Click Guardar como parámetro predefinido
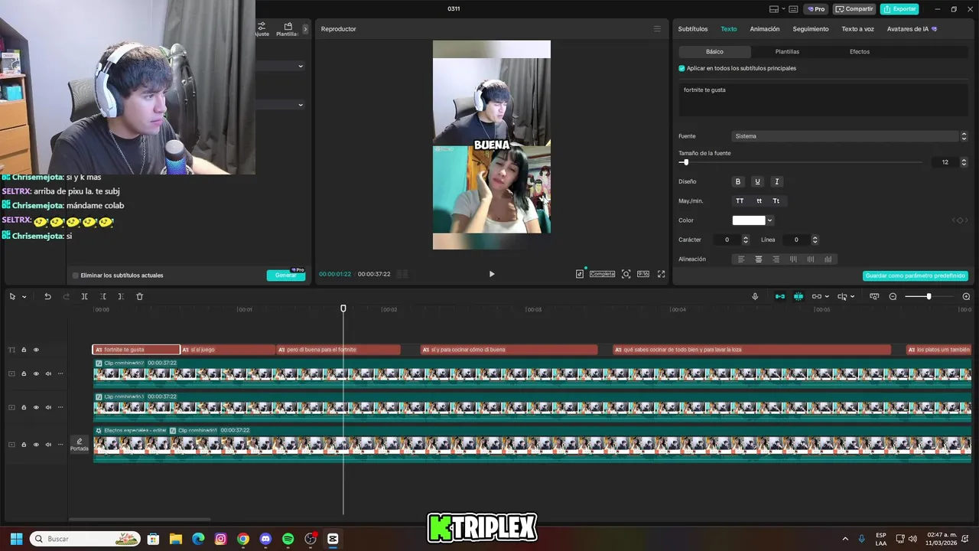Viewport: 979px width, 551px height. click(916, 275)
